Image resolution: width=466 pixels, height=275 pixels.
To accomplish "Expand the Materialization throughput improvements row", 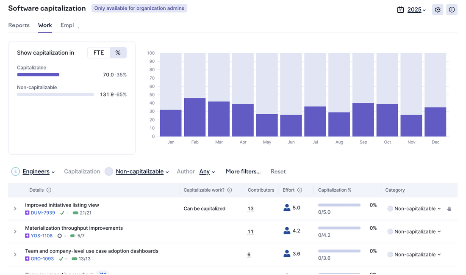I will 15,231.
